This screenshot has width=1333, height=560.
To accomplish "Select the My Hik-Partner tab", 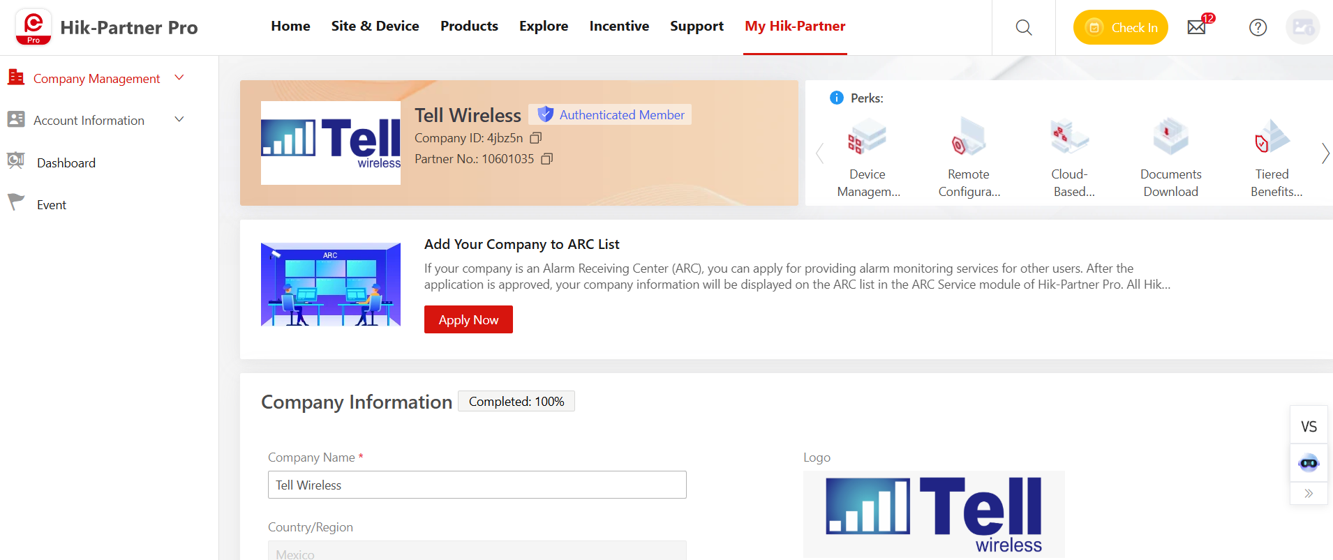I will 795,27.
